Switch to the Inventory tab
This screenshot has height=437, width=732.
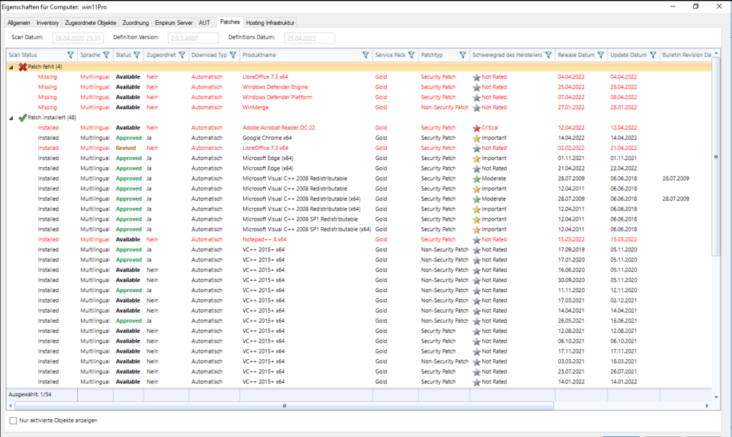pos(48,23)
